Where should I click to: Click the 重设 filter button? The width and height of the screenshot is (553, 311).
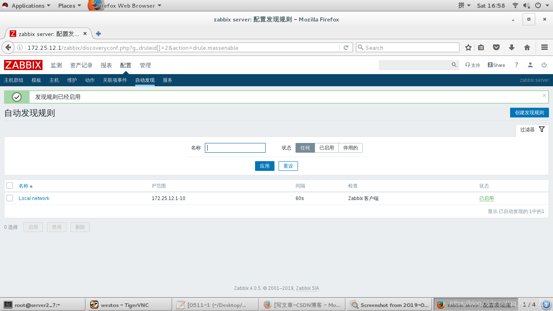coord(288,166)
